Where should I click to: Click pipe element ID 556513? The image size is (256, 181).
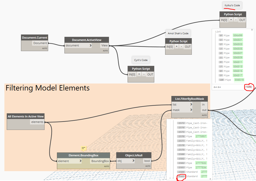pos(238,66)
